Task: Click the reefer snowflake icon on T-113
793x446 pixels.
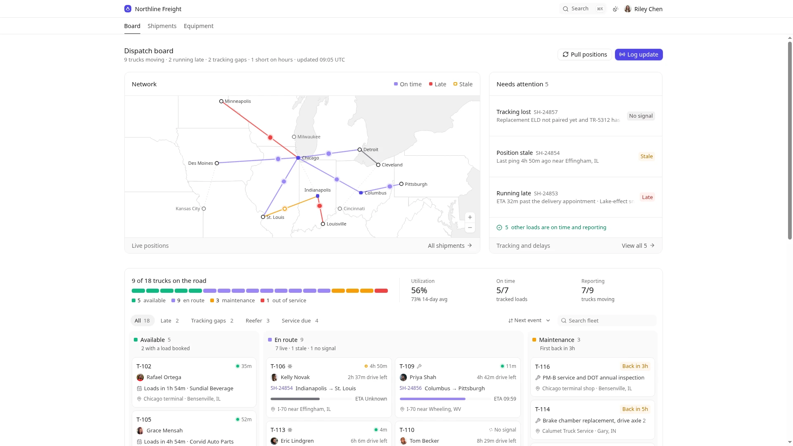Action: coord(290,430)
